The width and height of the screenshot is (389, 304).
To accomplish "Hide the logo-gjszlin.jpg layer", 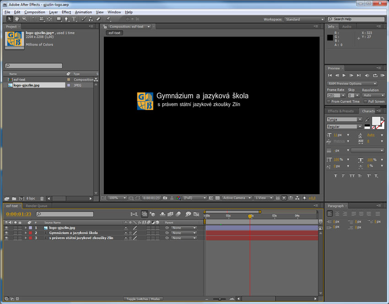I will tap(7, 228).
